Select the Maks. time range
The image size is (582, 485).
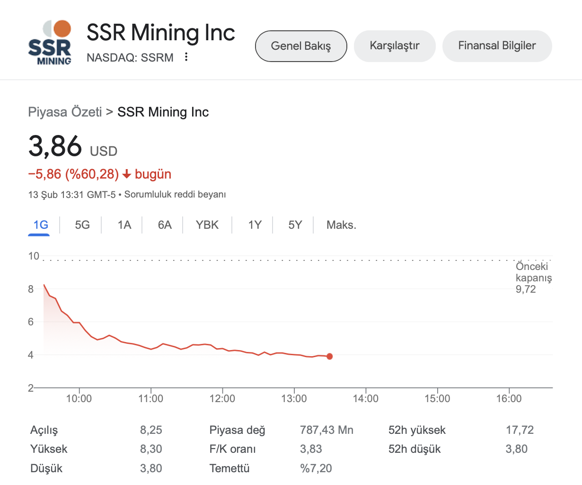point(341,225)
